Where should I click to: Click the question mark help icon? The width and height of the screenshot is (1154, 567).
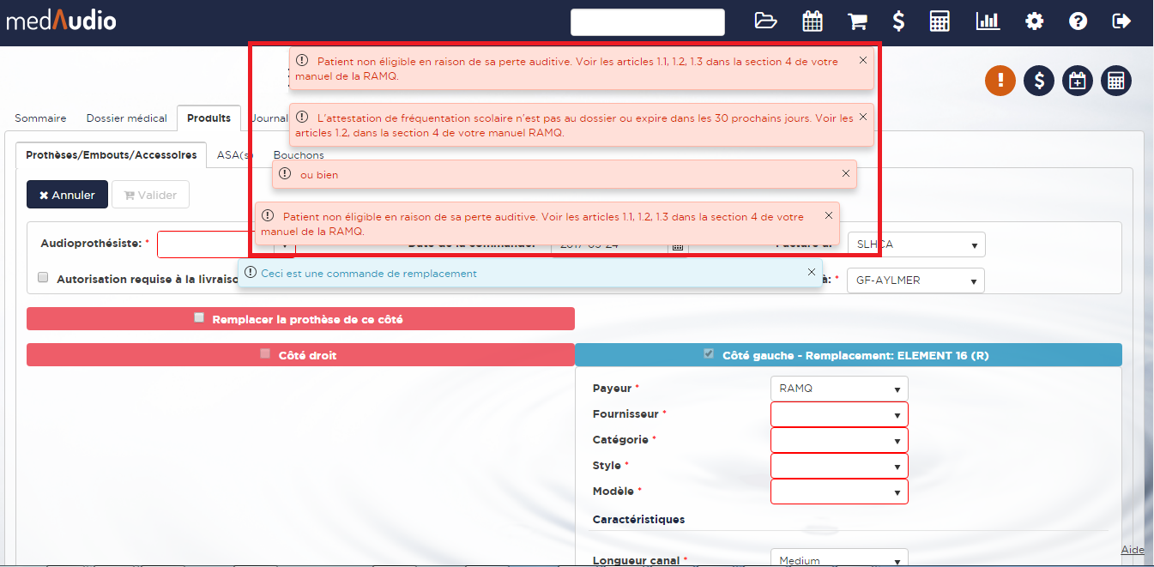pos(1078,21)
